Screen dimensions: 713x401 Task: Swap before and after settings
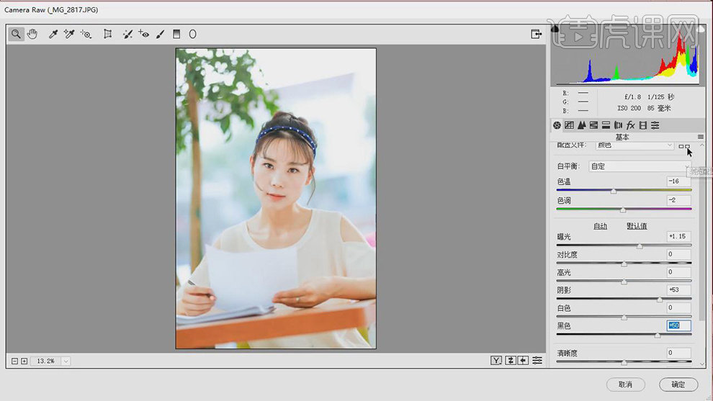click(x=510, y=361)
